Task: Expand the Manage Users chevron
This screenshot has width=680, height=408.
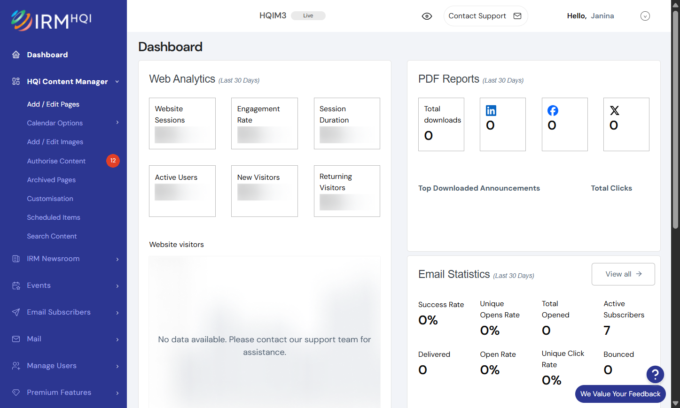Action: (117, 366)
